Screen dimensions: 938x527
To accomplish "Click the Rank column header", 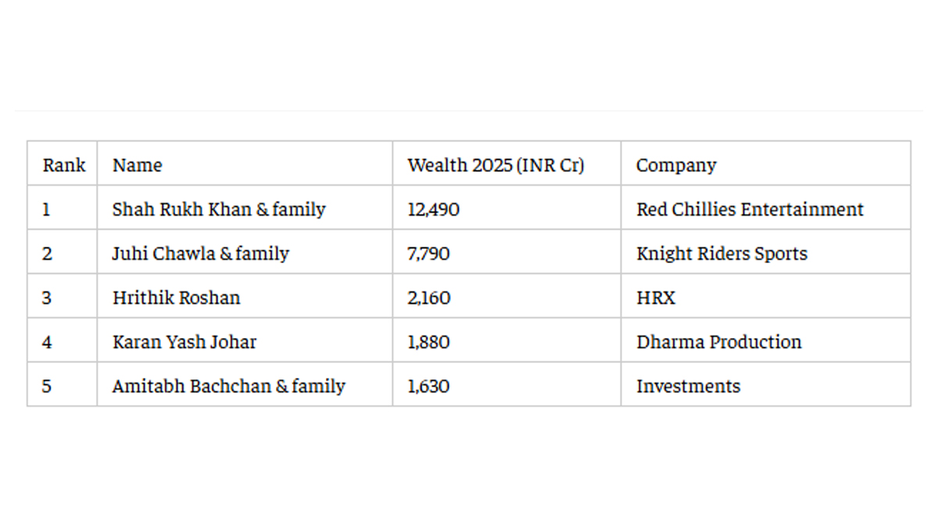I will click(63, 166).
